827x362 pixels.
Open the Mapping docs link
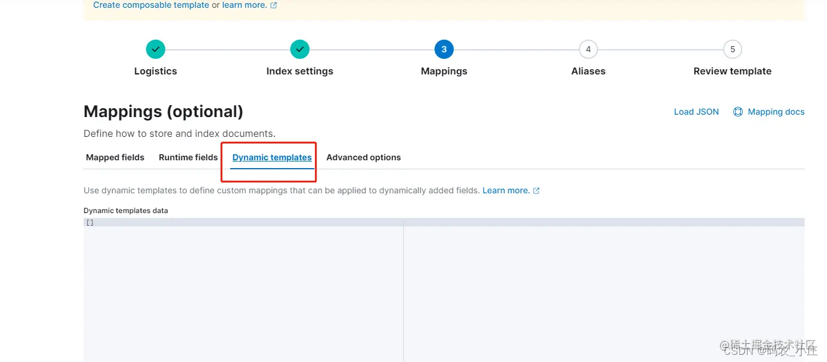[776, 112]
